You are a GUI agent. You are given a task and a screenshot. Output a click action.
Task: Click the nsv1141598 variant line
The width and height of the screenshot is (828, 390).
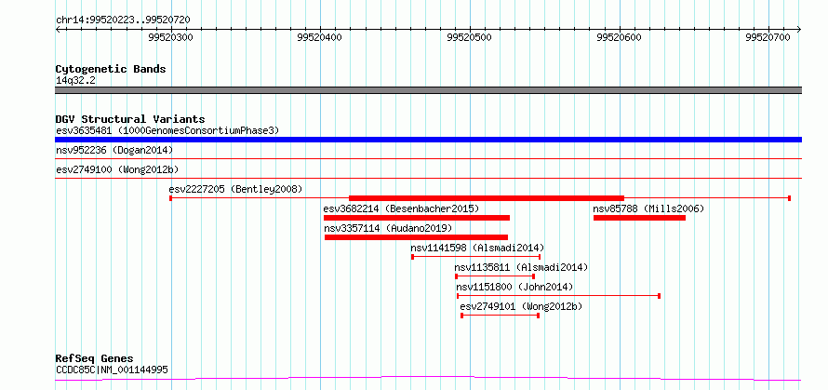click(475, 257)
